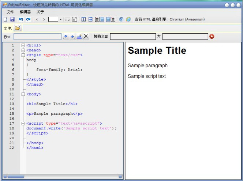Open the 编辑器 menu
This screenshot has width=243, height=181.
25,12
